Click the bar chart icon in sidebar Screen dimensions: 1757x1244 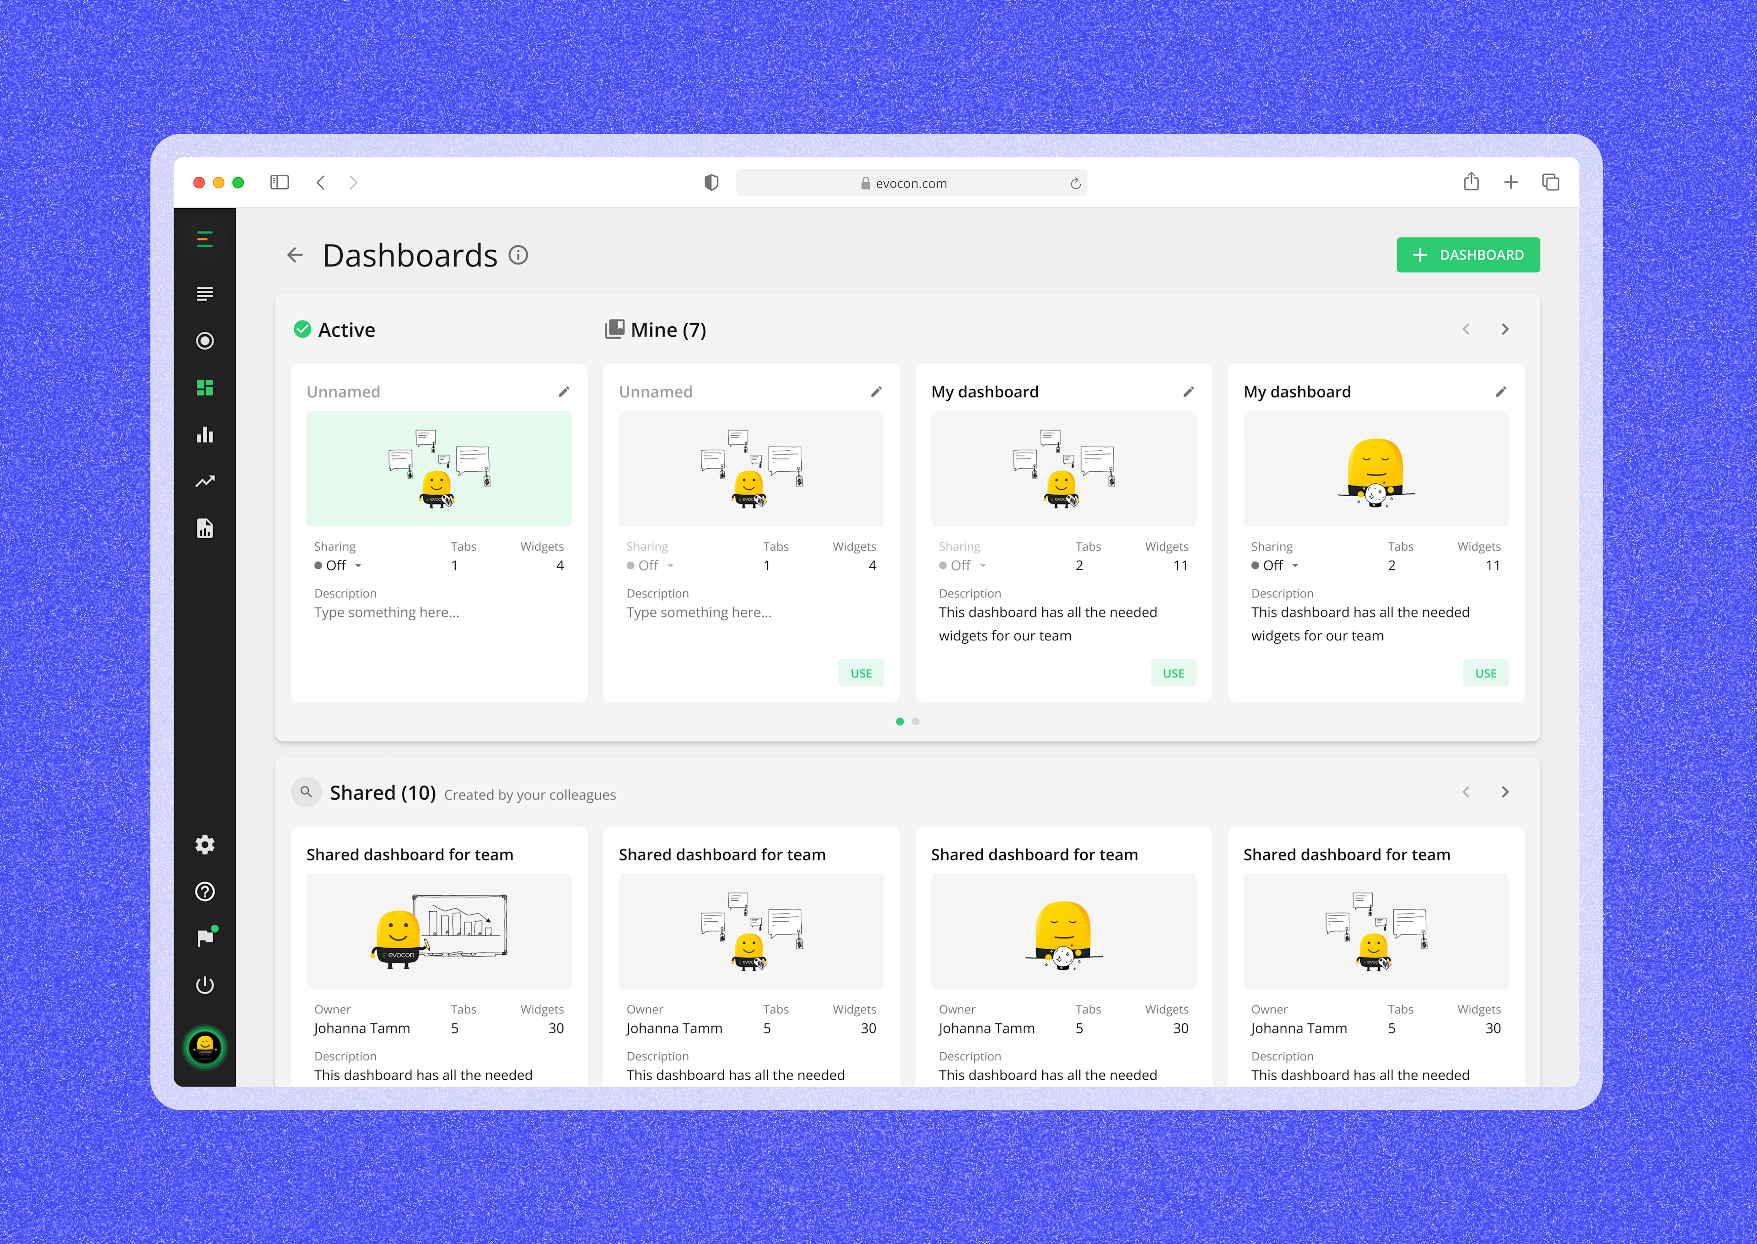pos(205,434)
